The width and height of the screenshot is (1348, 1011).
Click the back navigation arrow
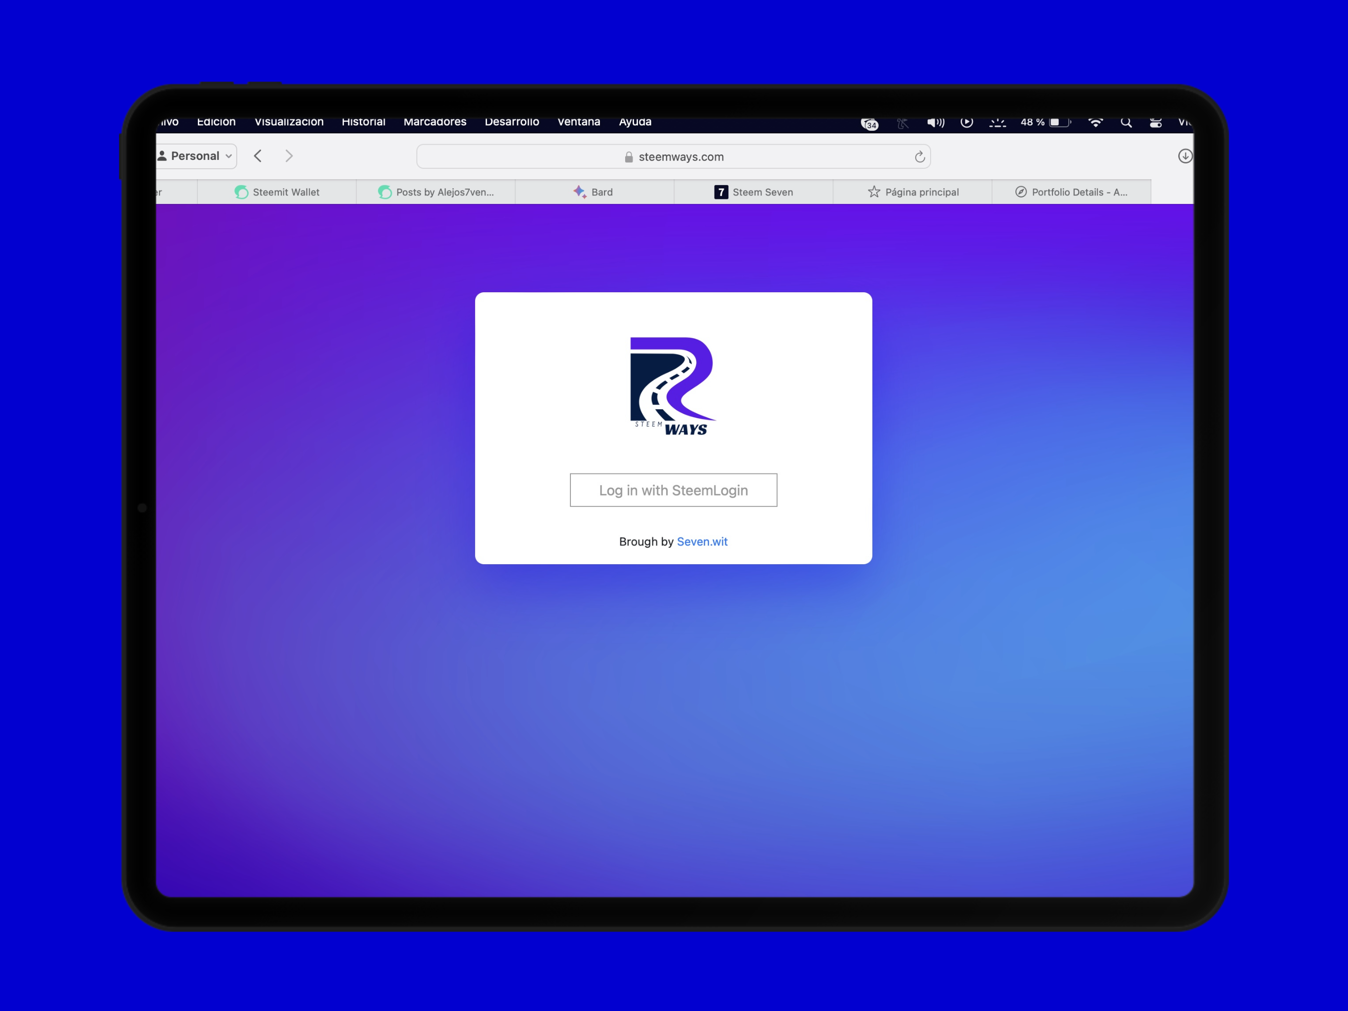coord(258,156)
